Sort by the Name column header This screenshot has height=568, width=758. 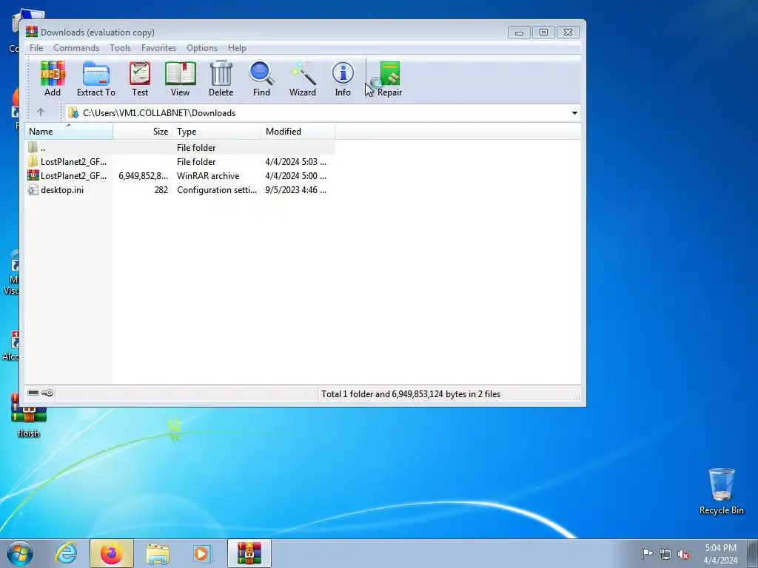(69, 132)
